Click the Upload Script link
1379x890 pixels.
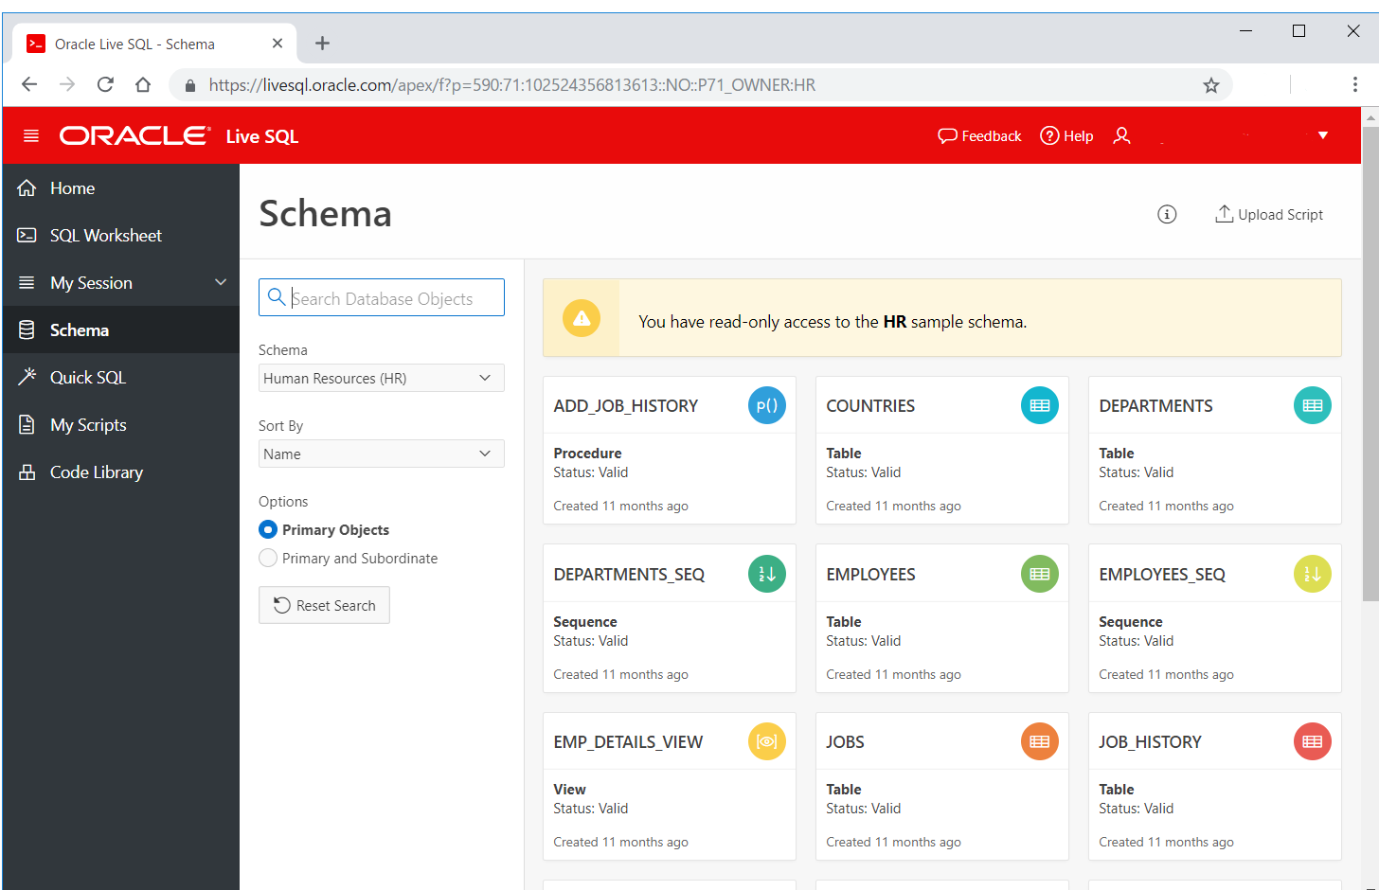(x=1269, y=214)
